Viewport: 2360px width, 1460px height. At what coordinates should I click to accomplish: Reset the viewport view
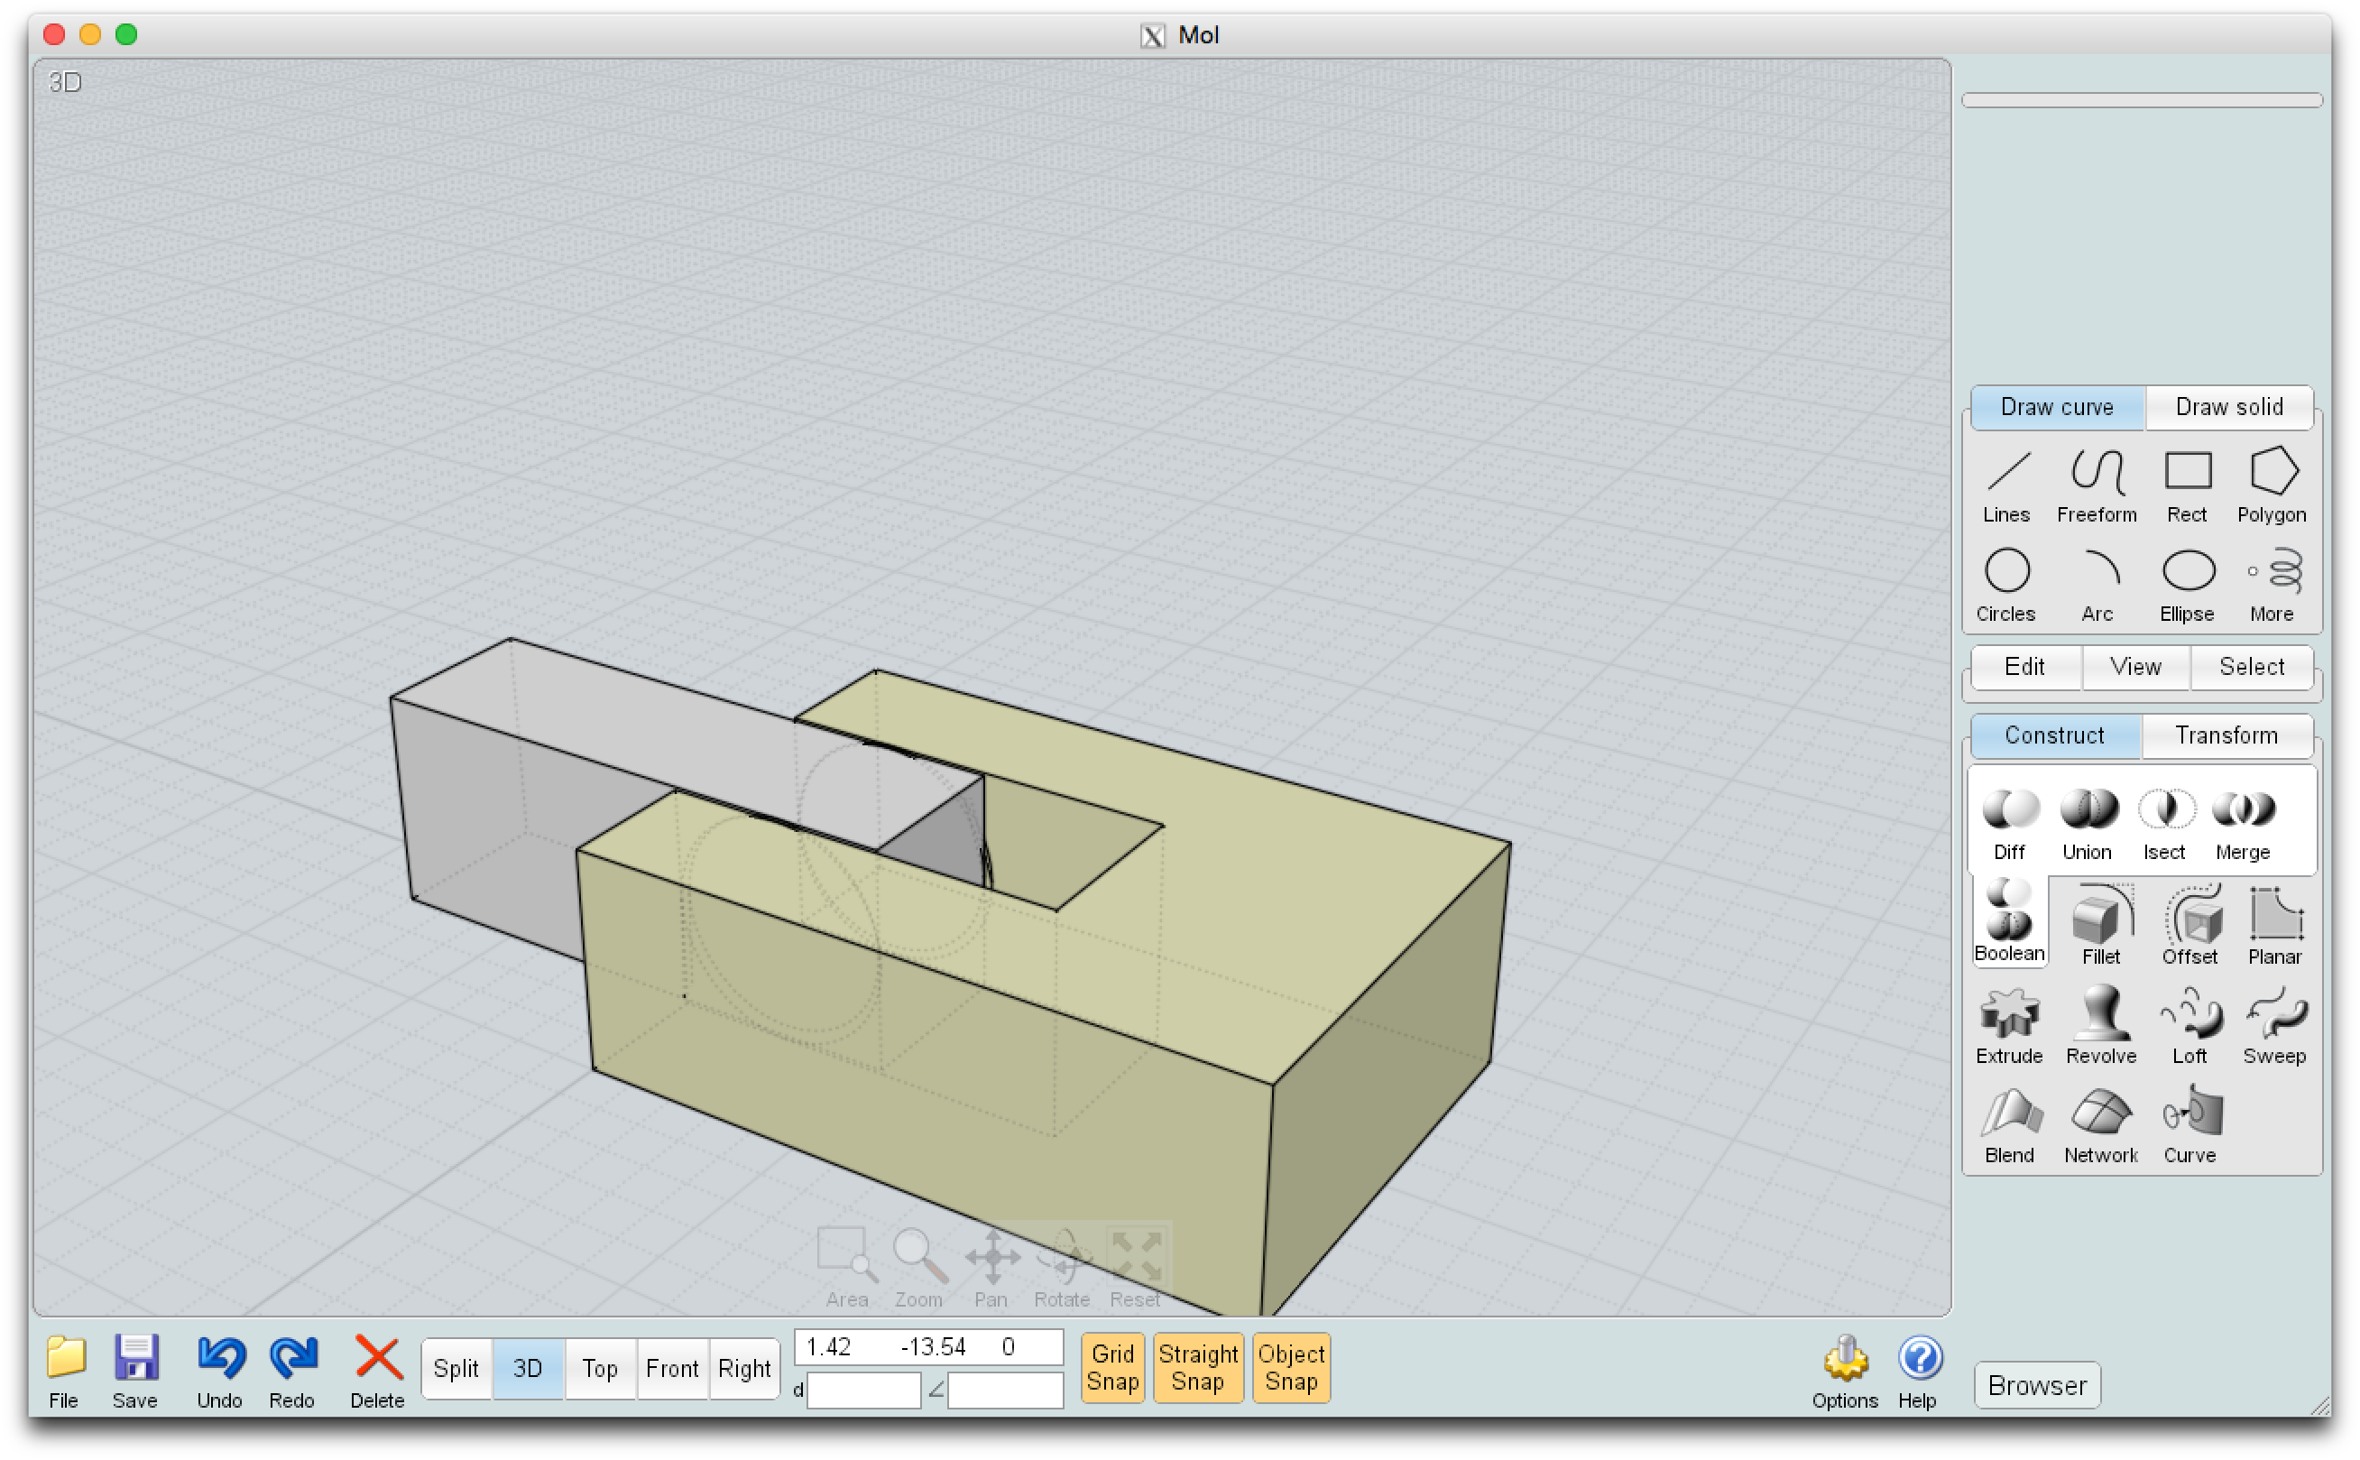click(x=1135, y=1268)
